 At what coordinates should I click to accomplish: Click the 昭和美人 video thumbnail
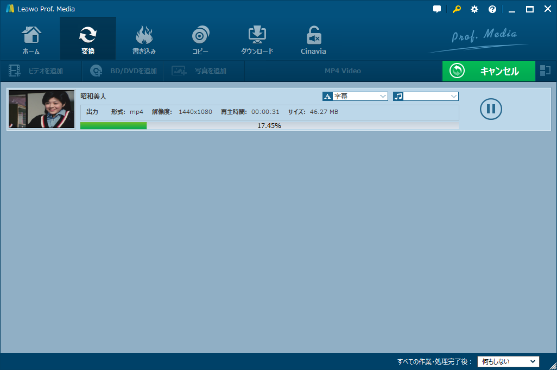click(42, 109)
